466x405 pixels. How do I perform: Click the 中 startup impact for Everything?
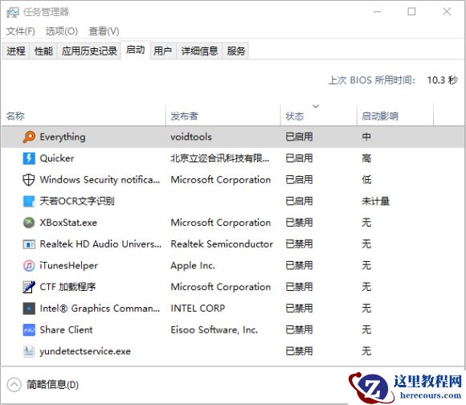point(366,137)
